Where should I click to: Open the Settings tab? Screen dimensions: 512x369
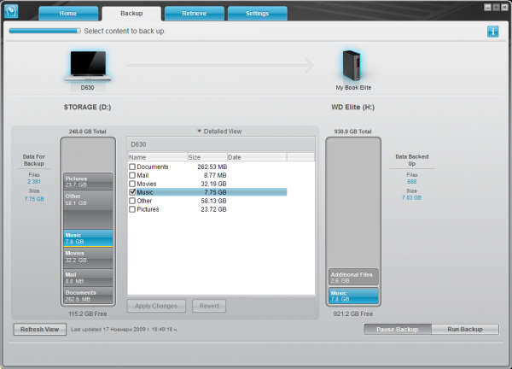tap(258, 14)
